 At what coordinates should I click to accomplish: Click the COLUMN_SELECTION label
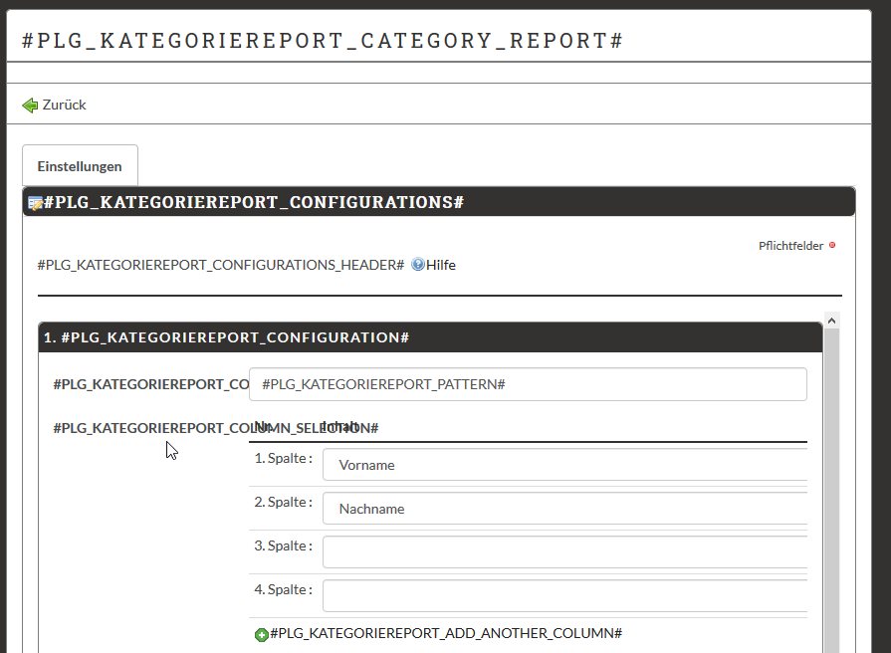[x=149, y=428]
